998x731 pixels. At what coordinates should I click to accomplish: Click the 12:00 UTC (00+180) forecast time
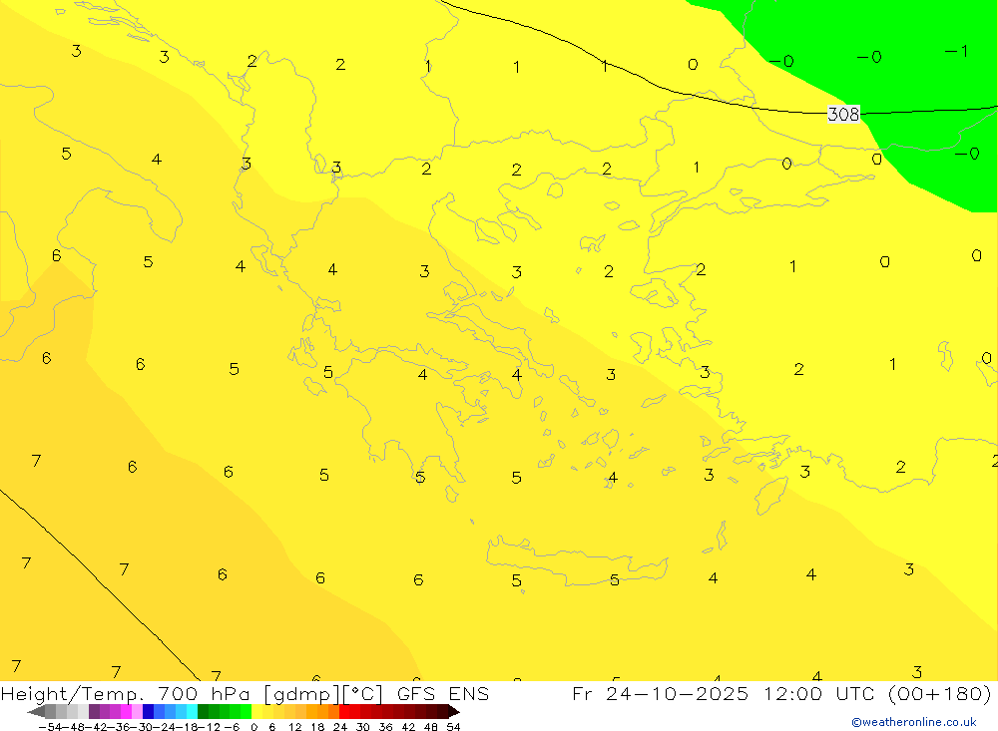click(x=877, y=693)
